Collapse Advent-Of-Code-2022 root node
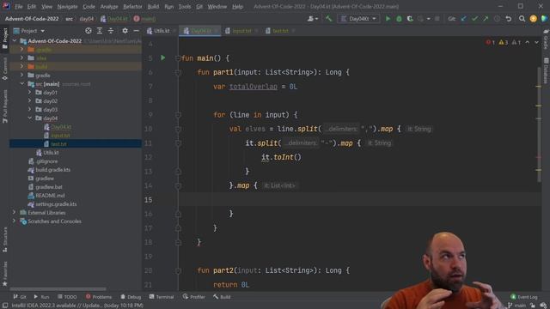550x309 pixels. pos(15,40)
